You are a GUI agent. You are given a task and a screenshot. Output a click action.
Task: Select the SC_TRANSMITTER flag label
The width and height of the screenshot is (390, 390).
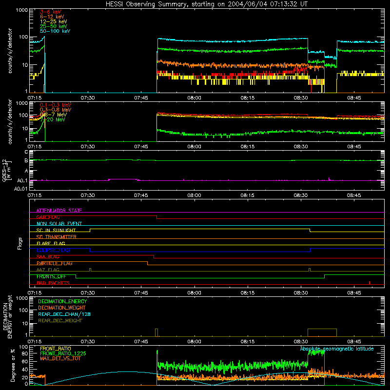click(57, 237)
